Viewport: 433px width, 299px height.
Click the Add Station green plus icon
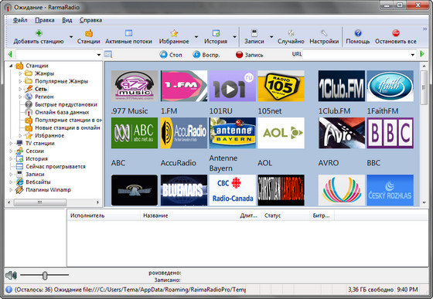tap(39, 33)
